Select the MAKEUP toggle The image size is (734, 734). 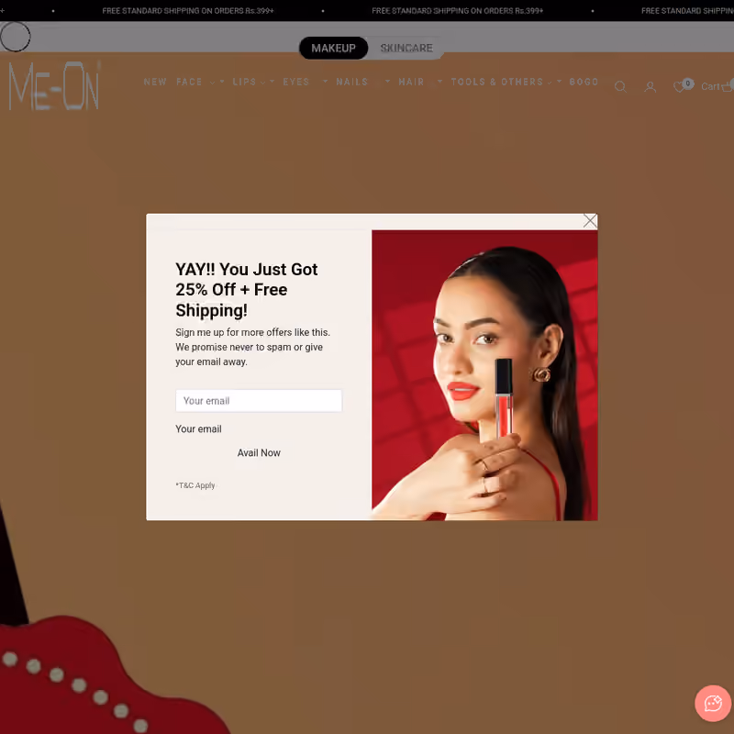(x=333, y=48)
